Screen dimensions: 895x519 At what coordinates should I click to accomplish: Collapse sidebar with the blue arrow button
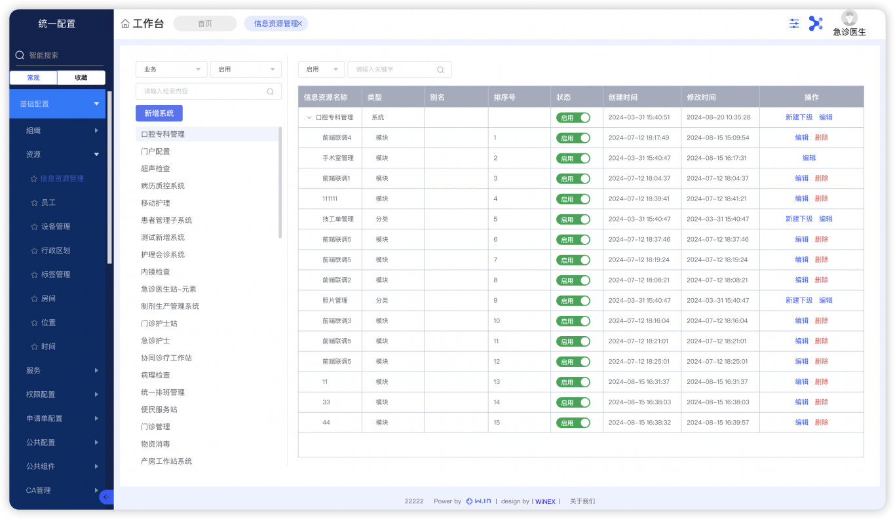point(106,497)
